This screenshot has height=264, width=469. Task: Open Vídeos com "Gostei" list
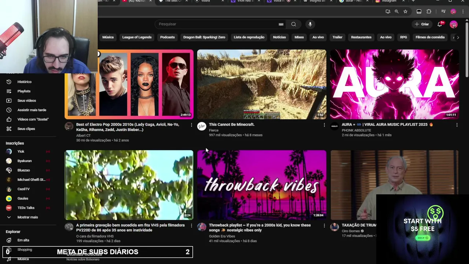pos(33,119)
